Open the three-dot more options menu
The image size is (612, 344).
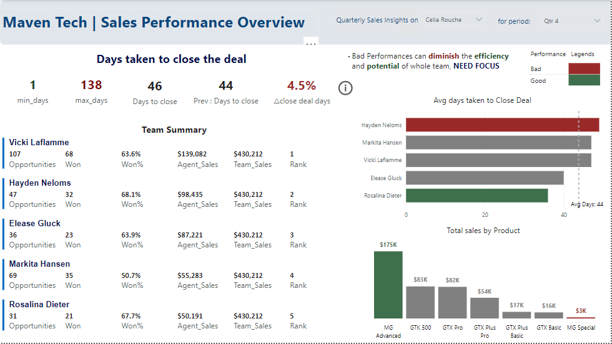pyautogui.click(x=311, y=44)
